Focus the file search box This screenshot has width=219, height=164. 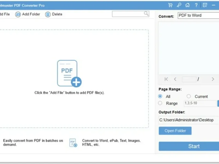[131, 14]
